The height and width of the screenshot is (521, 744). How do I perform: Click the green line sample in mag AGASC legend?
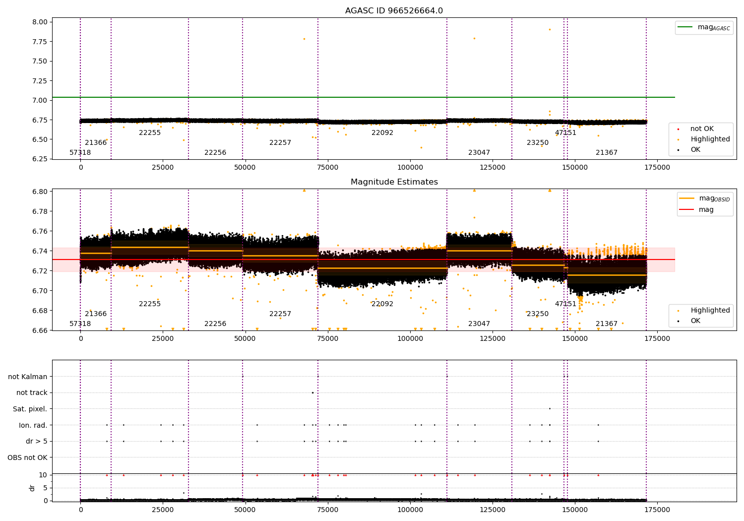[685, 27]
